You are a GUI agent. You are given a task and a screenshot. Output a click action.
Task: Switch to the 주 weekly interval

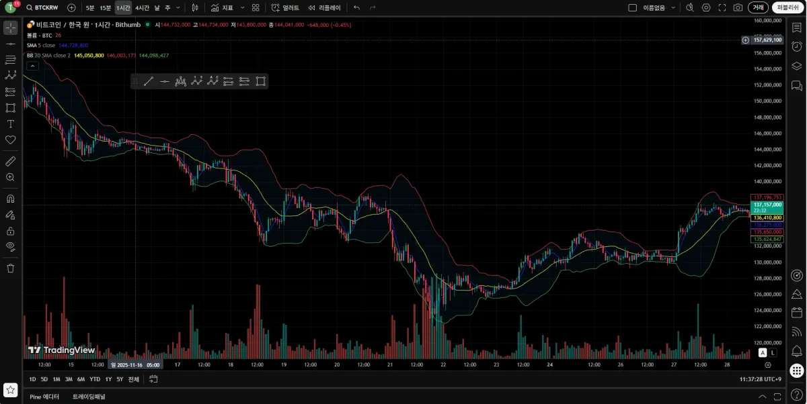coord(167,7)
